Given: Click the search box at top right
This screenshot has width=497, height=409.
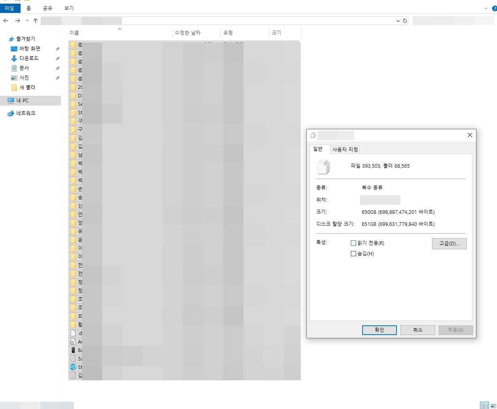Looking at the screenshot, I should pyautogui.click(x=454, y=21).
